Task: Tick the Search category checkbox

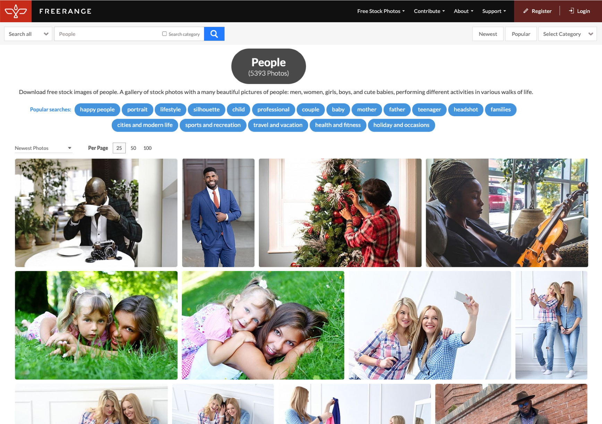Action: [164, 34]
